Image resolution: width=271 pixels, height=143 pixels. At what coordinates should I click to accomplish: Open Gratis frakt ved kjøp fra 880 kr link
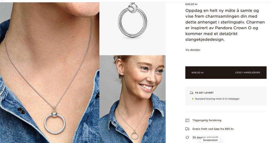[213, 129]
